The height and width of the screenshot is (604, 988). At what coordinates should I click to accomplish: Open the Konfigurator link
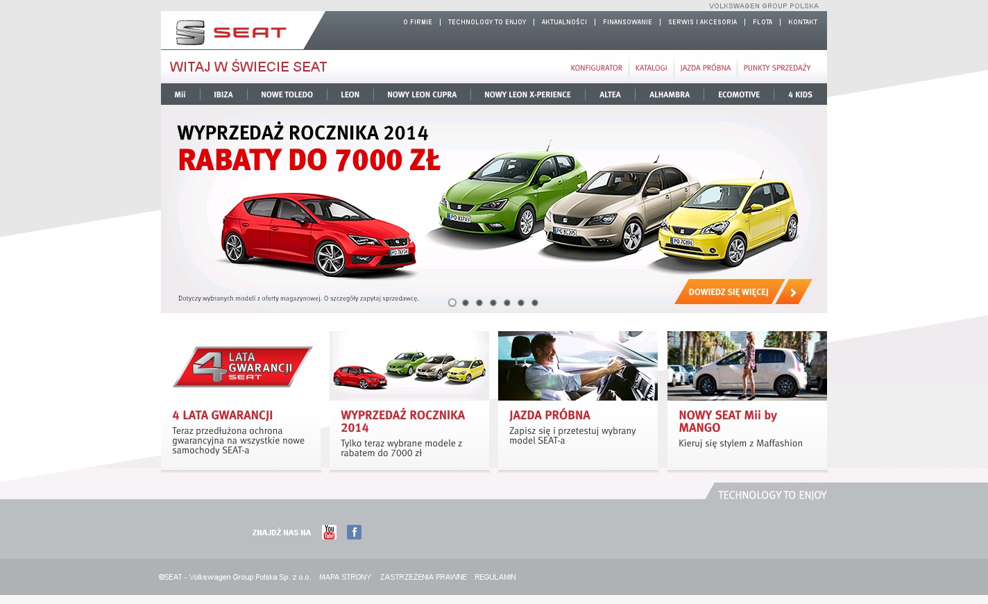(x=597, y=68)
